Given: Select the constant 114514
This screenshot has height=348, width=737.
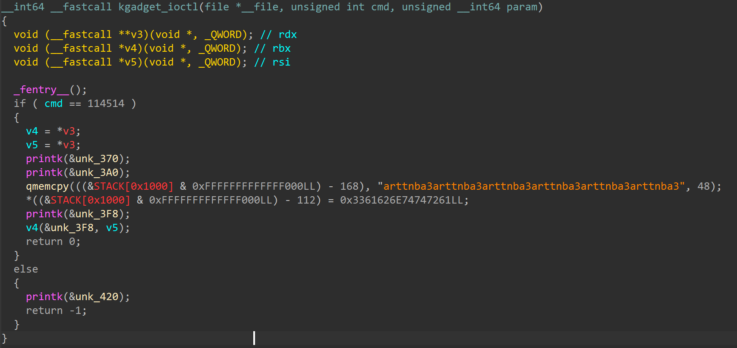Looking at the screenshot, I should 106,103.
